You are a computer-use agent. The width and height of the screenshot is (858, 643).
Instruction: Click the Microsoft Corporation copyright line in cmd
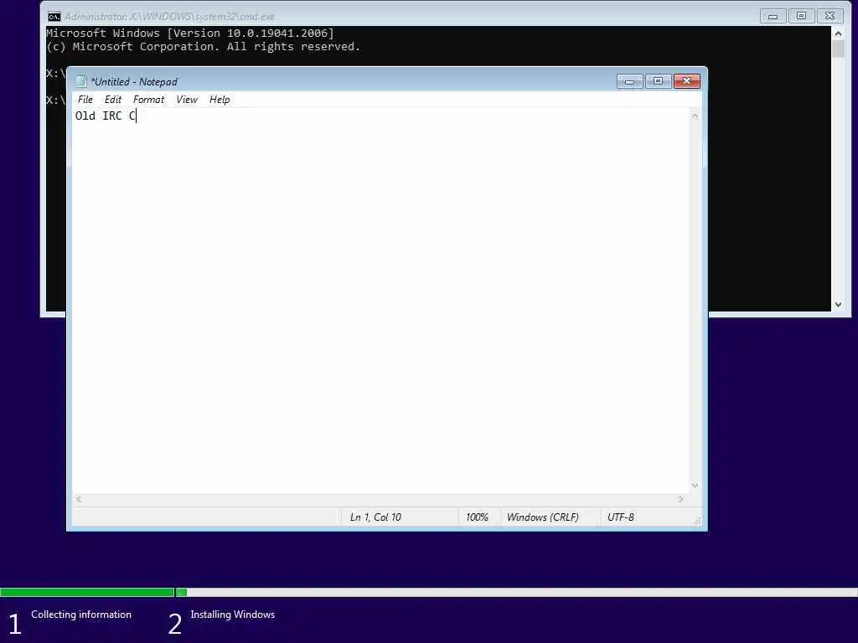(x=203, y=47)
